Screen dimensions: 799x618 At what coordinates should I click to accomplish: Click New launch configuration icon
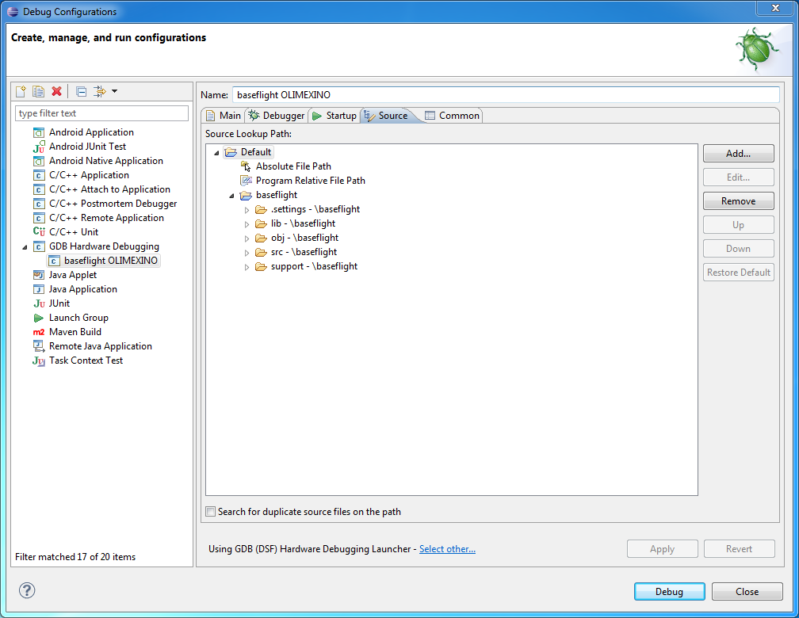coord(21,92)
